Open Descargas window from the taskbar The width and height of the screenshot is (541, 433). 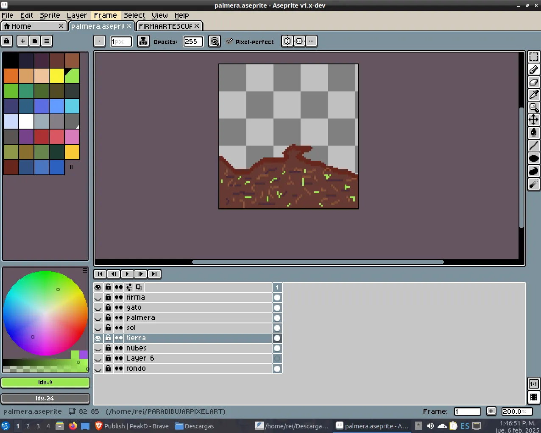click(x=195, y=426)
